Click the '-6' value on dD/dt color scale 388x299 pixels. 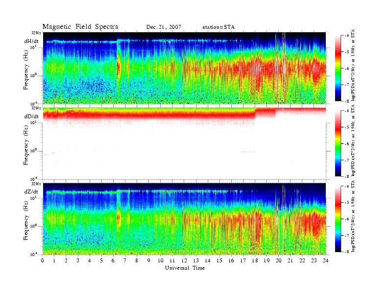[x=347, y=144]
